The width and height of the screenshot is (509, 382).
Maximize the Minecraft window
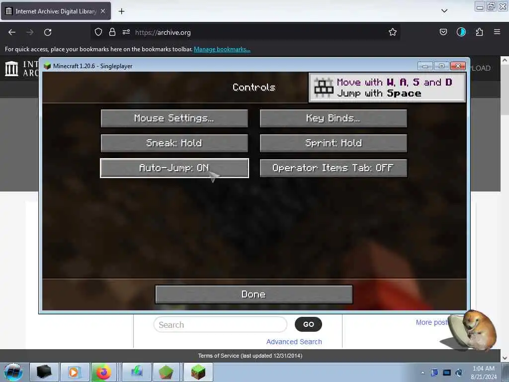click(x=441, y=66)
